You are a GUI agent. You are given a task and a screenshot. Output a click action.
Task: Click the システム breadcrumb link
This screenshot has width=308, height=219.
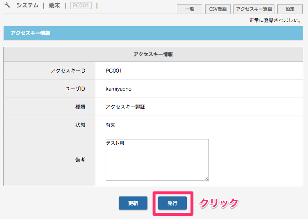tap(27, 5)
